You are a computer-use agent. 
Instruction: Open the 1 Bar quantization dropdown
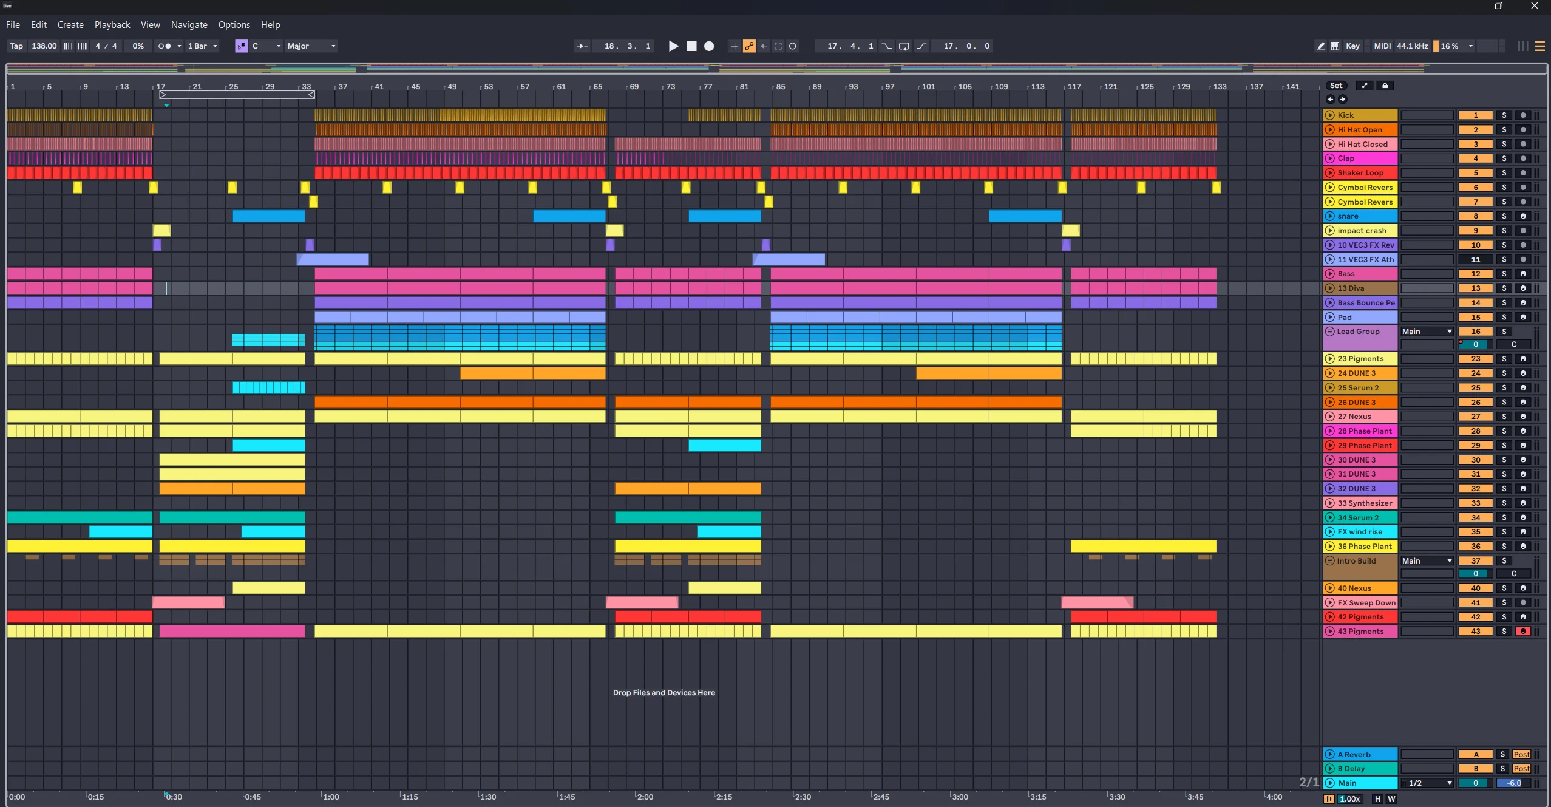pyautogui.click(x=203, y=46)
